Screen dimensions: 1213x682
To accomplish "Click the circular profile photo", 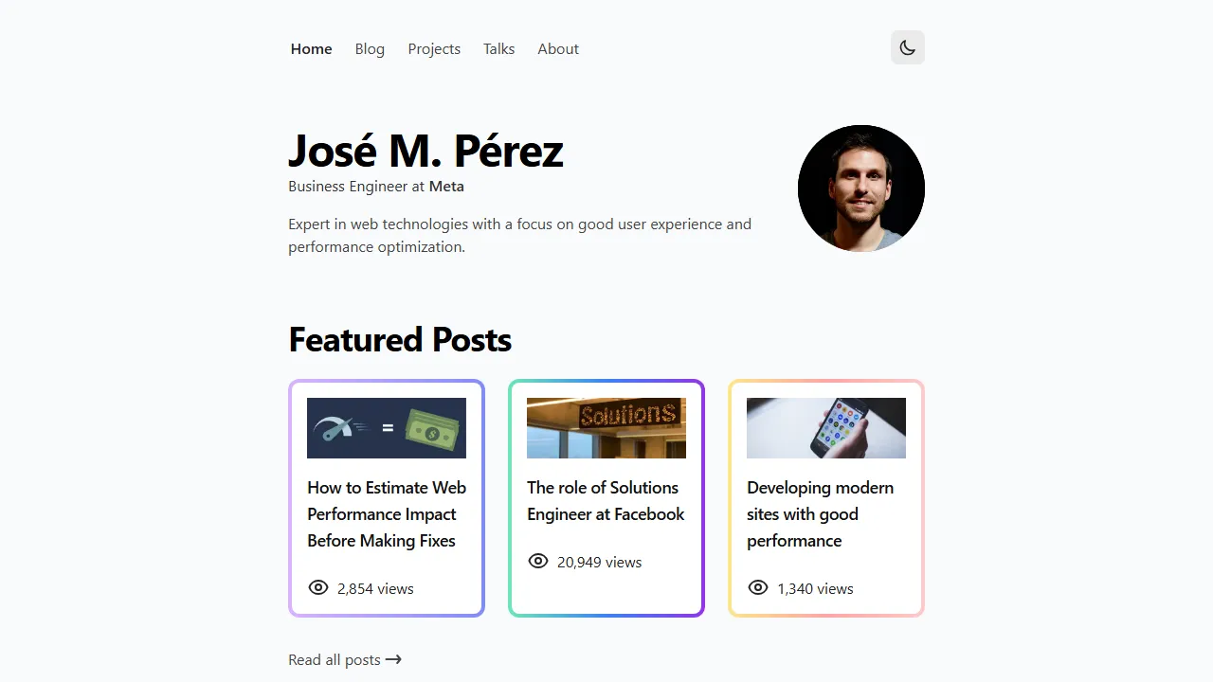I will click(861, 188).
